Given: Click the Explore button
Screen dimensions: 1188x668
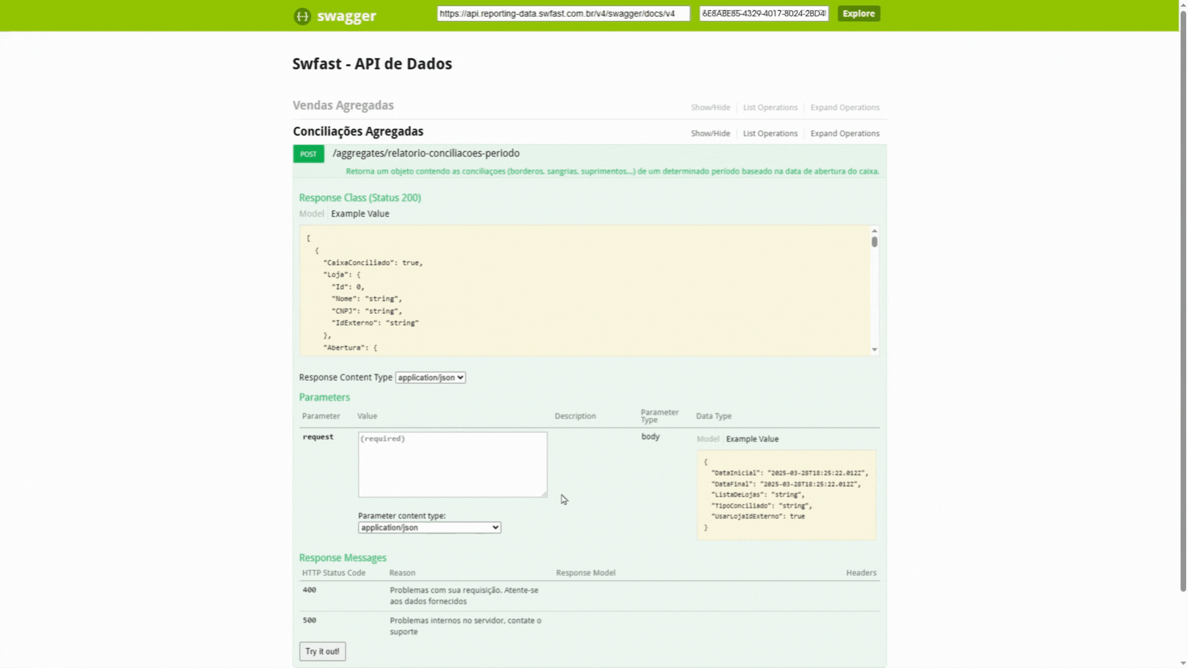Looking at the screenshot, I should pyautogui.click(x=858, y=14).
